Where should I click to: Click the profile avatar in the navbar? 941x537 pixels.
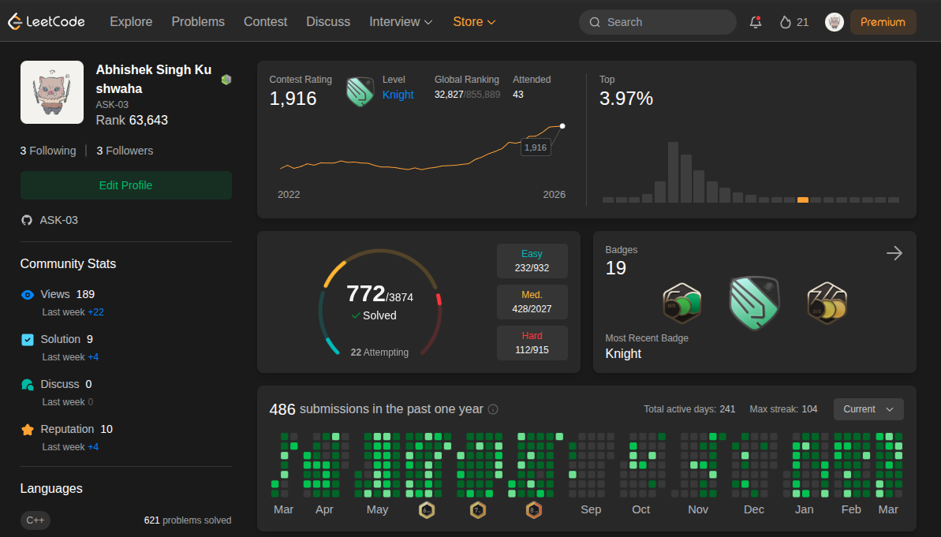pyautogui.click(x=834, y=22)
